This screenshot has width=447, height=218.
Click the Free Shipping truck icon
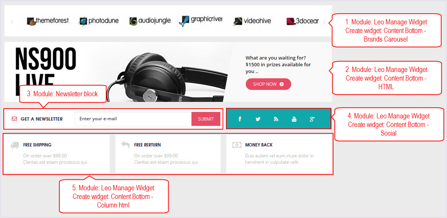click(x=15, y=145)
